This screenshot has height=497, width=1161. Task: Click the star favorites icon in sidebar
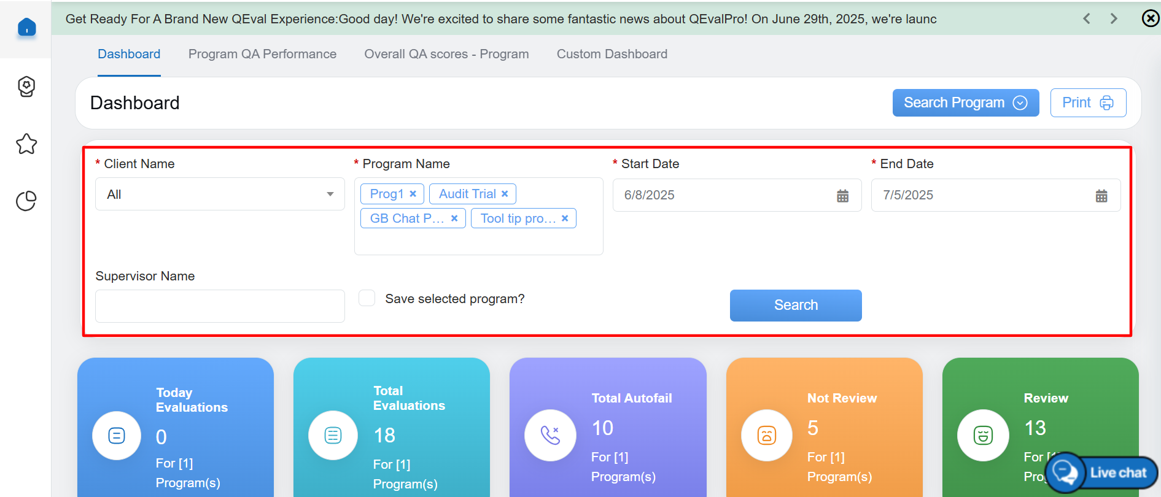click(26, 144)
